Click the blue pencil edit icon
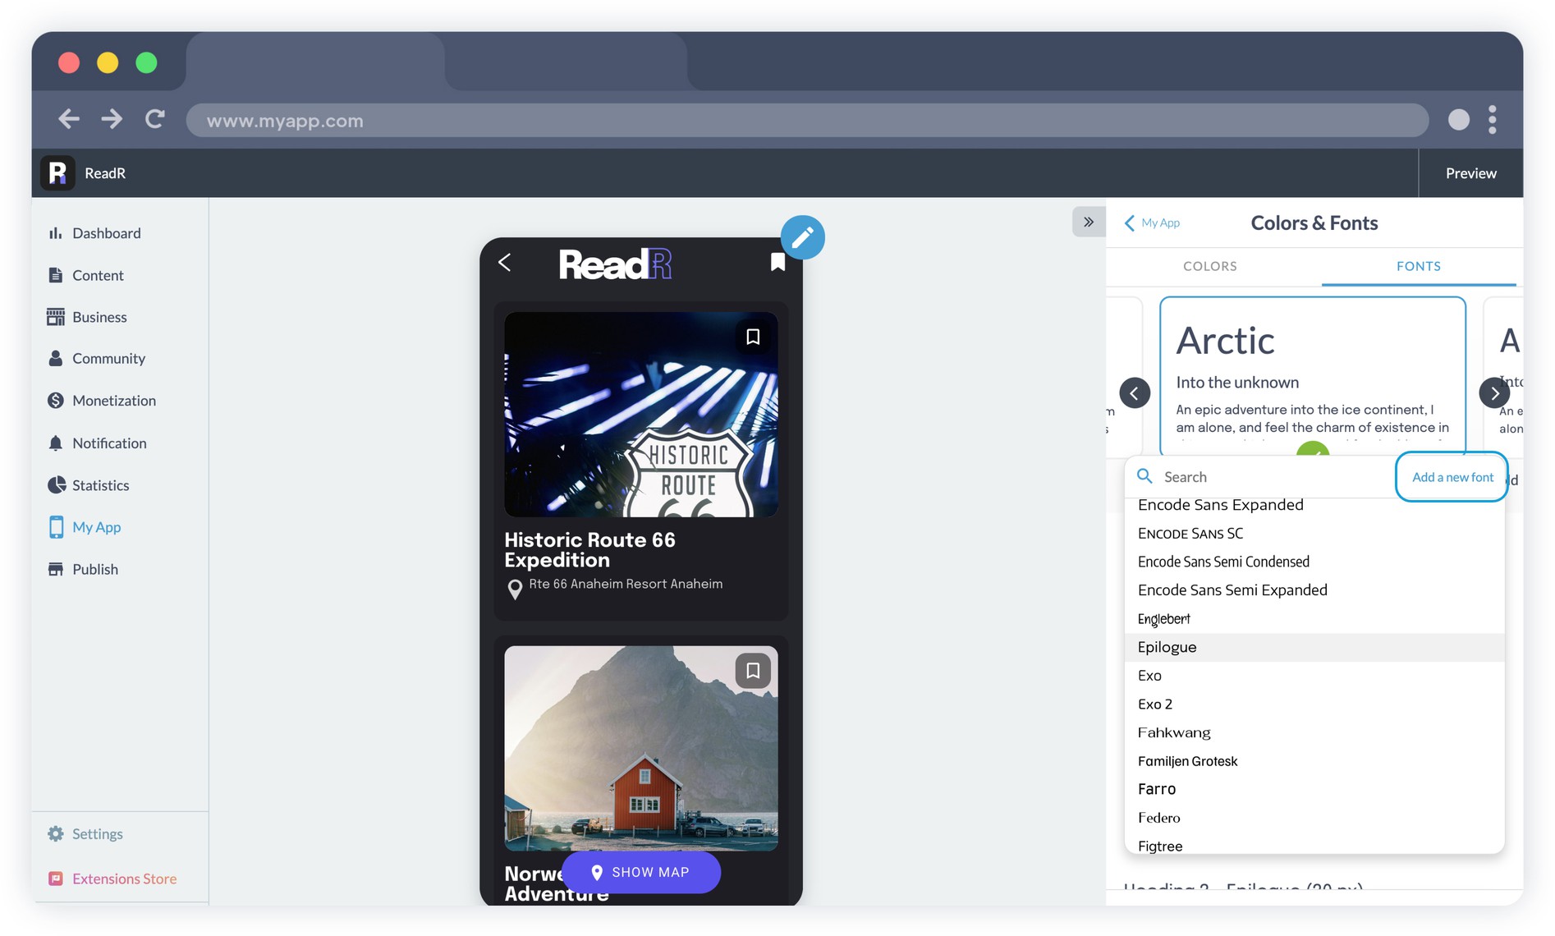The height and width of the screenshot is (936, 1555). coord(802,237)
